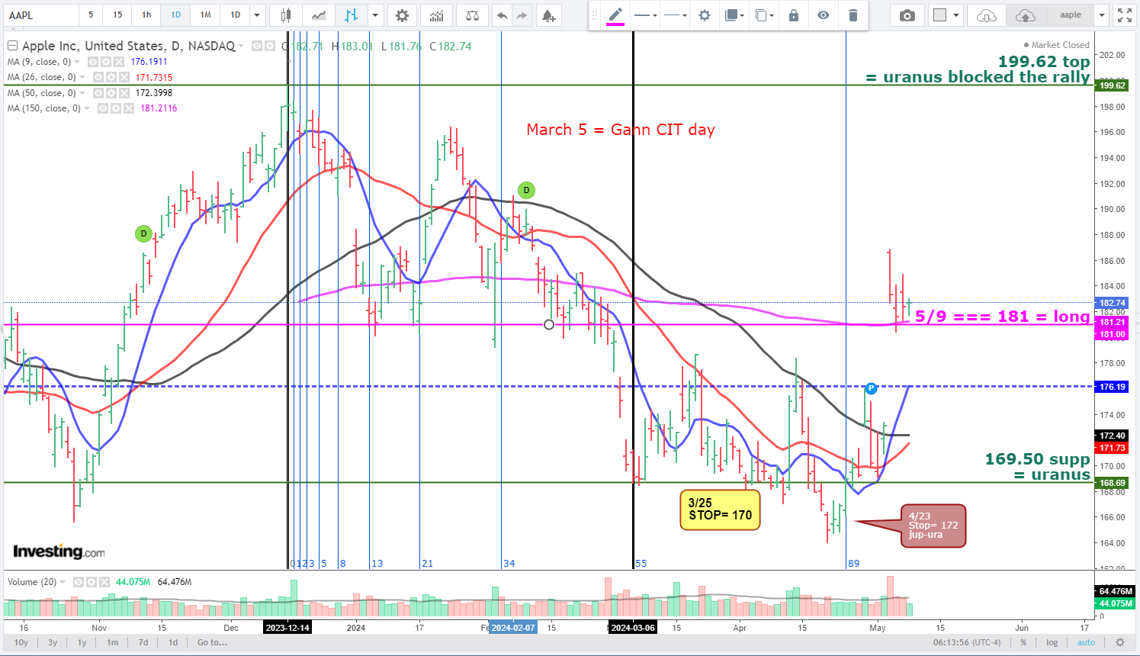This screenshot has height=656, width=1140.
Task: Select the 15 minute timeframe
Action: point(117,15)
